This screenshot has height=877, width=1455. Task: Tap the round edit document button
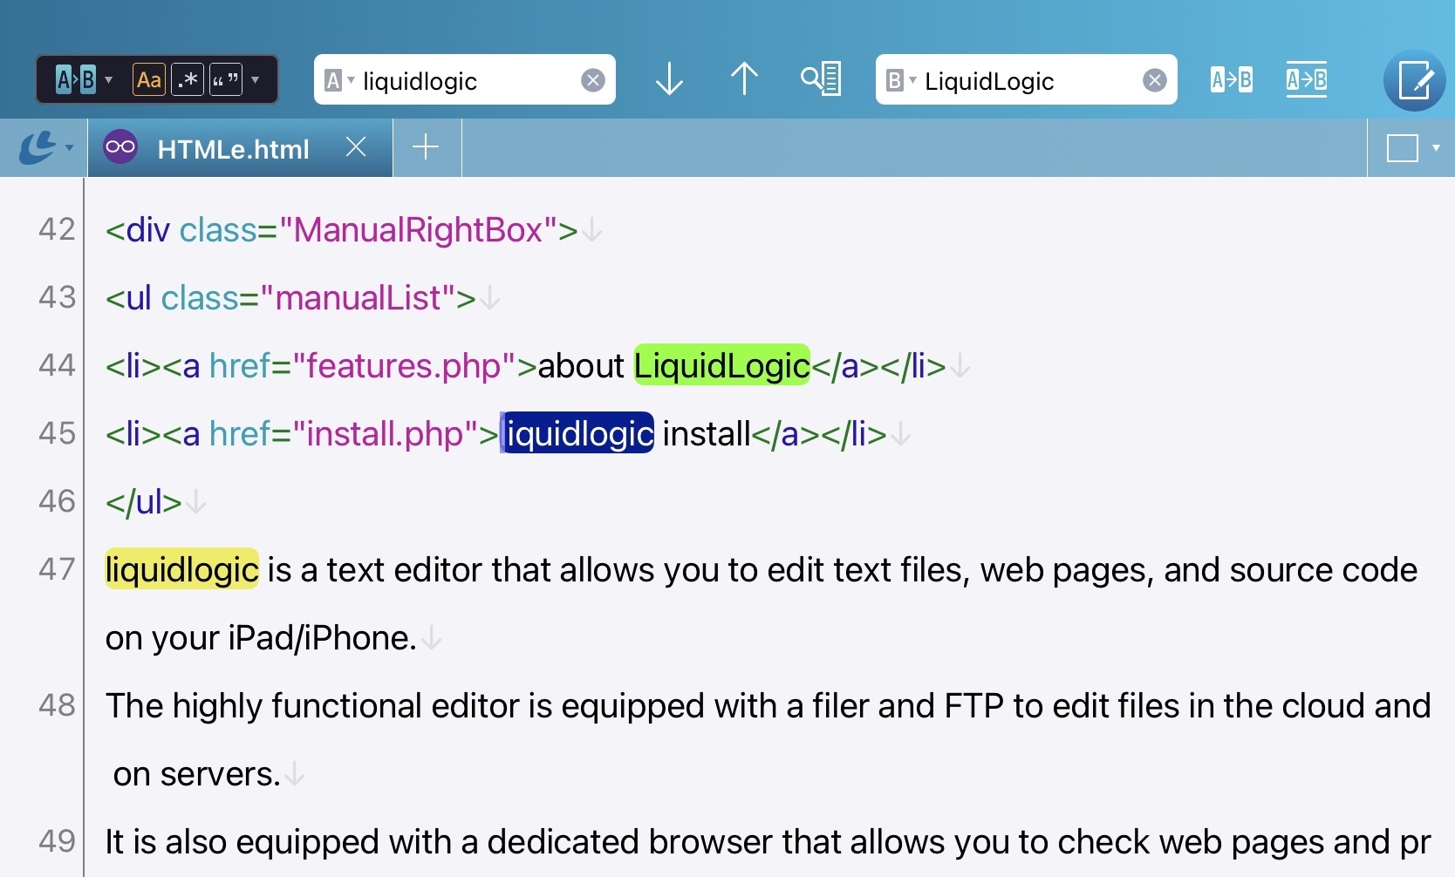[1414, 81]
